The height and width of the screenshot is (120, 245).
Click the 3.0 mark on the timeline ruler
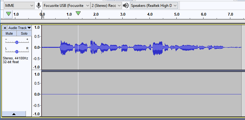[123, 14]
